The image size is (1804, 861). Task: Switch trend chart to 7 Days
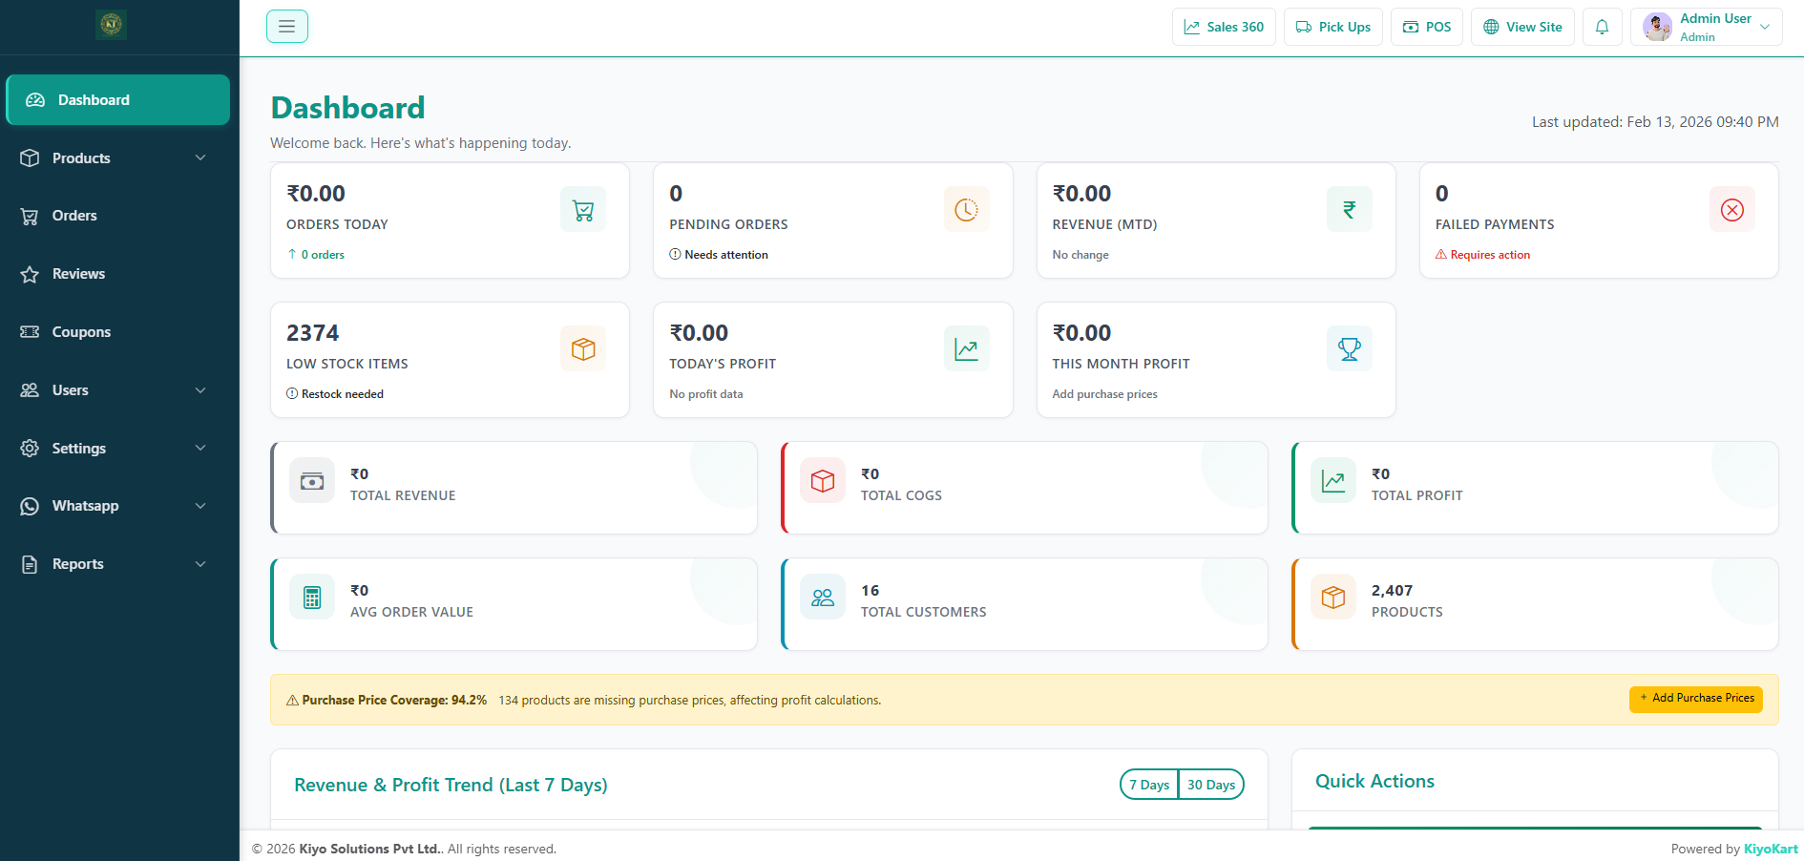[1149, 785]
